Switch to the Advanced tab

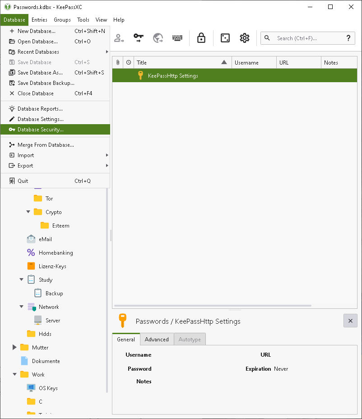(157, 340)
